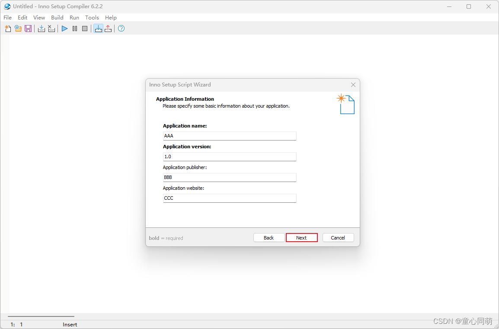
Task: Click the Insert mode status bar entry
Action: point(70,325)
